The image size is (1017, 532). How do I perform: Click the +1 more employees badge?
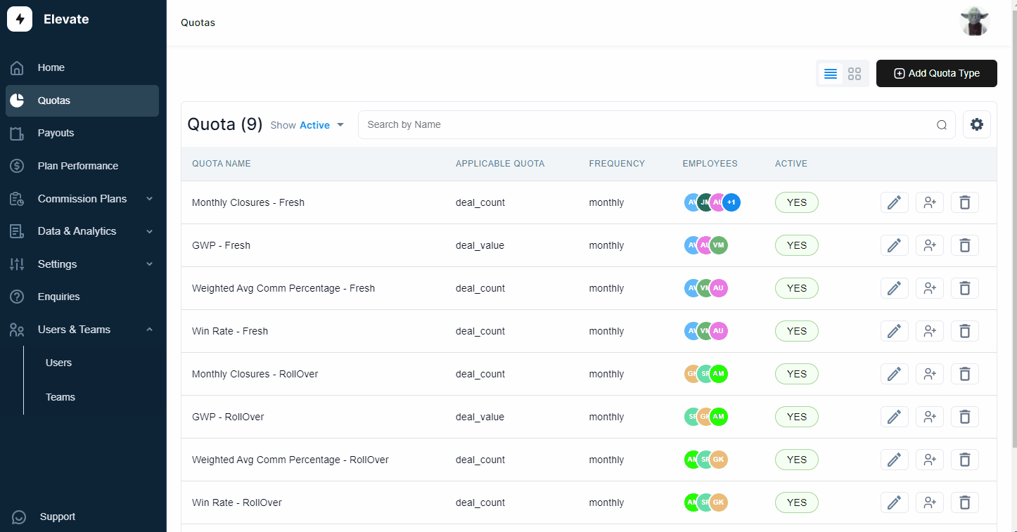731,202
